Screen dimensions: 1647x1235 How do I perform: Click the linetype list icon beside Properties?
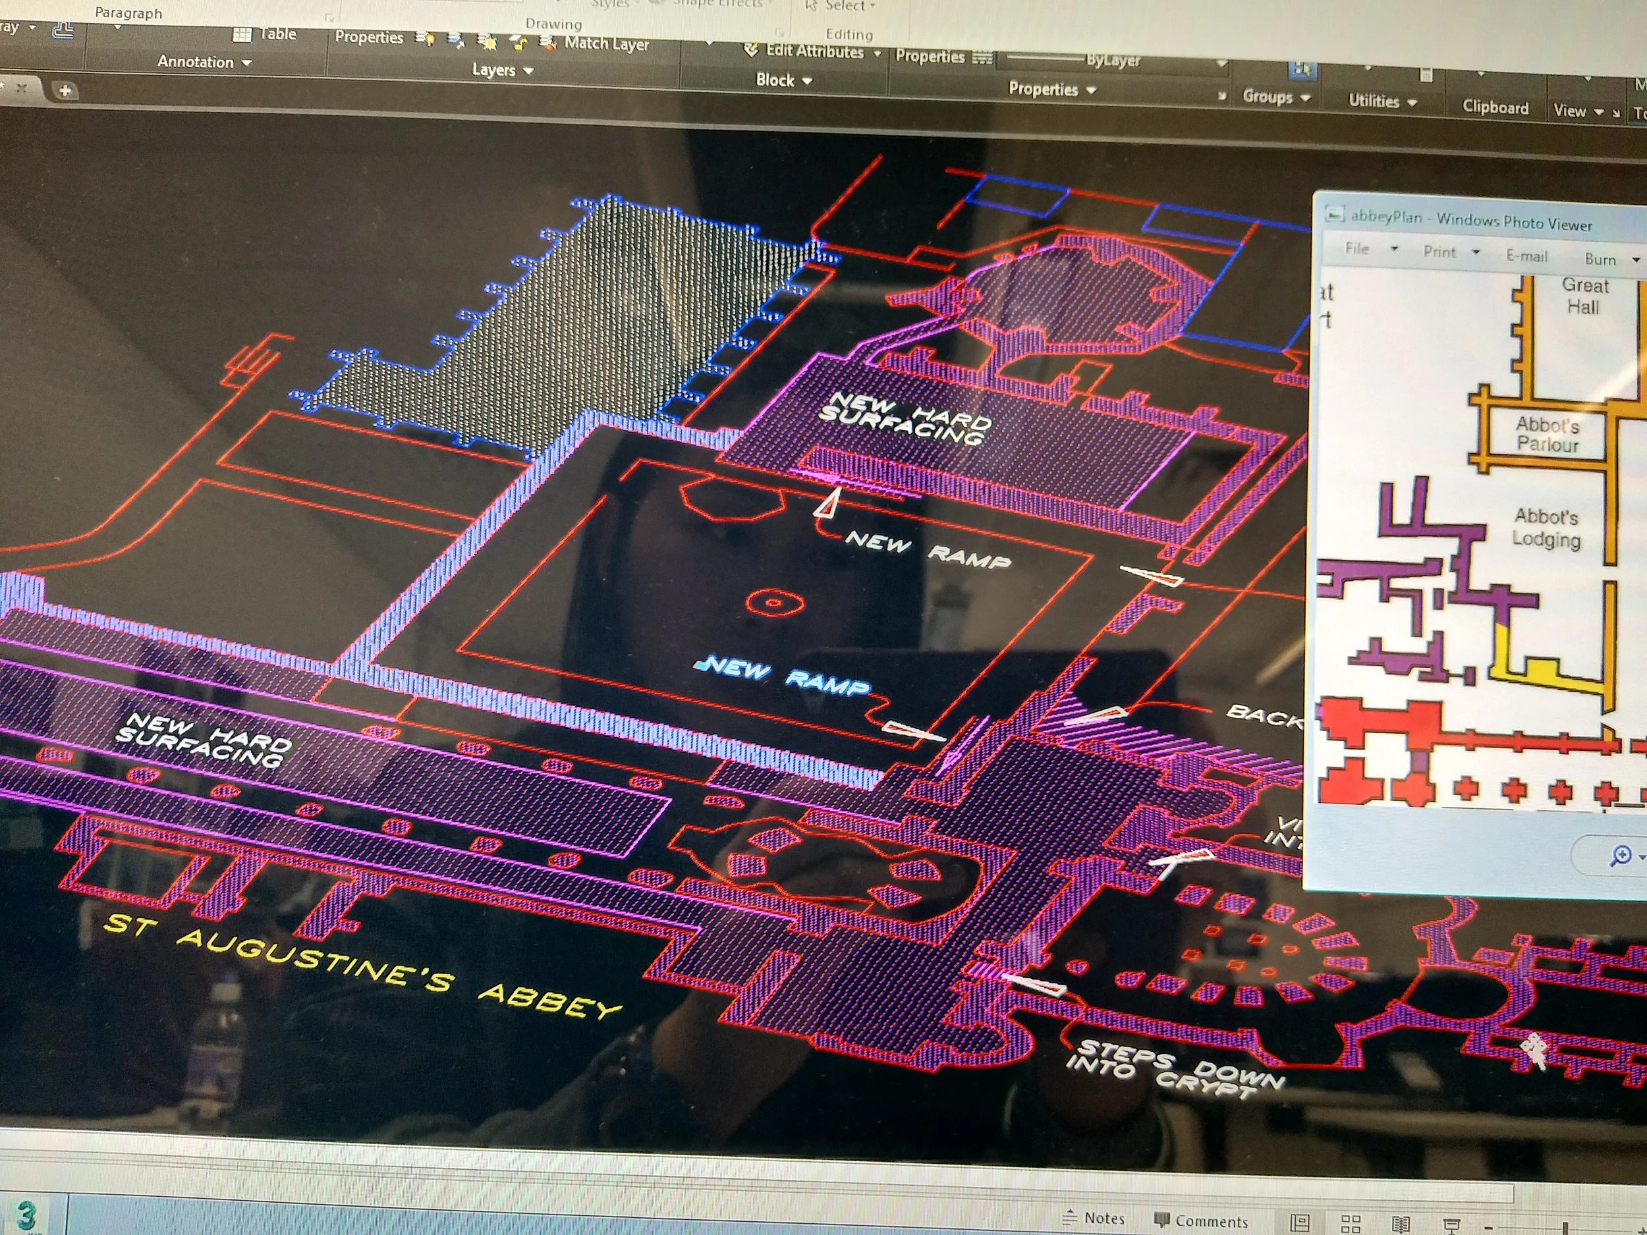983,58
